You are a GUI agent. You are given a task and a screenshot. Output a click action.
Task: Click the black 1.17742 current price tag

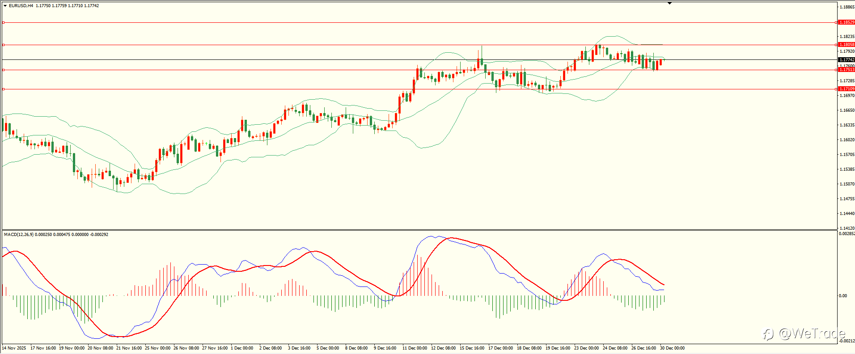pyautogui.click(x=846, y=60)
